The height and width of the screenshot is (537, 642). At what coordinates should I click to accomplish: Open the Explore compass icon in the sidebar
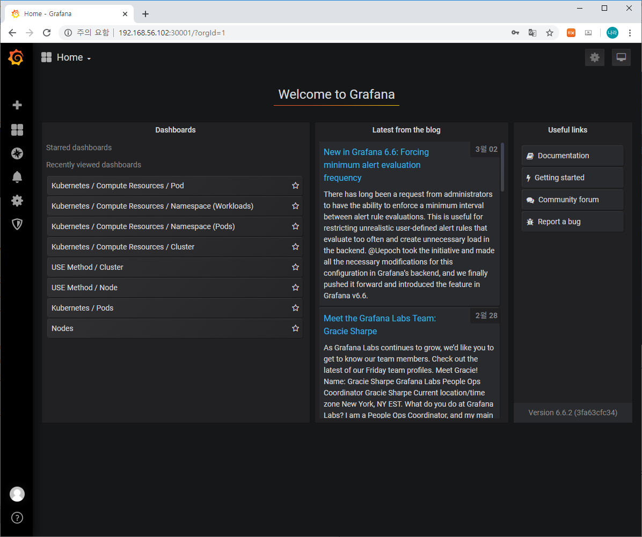17,153
